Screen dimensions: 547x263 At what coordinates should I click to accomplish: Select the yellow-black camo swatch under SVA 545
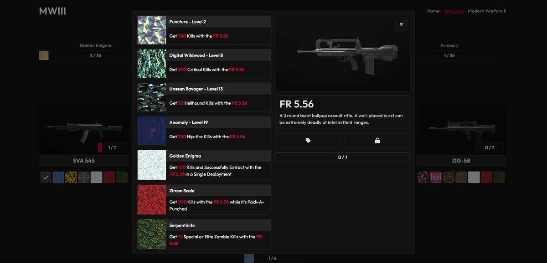[71, 177]
